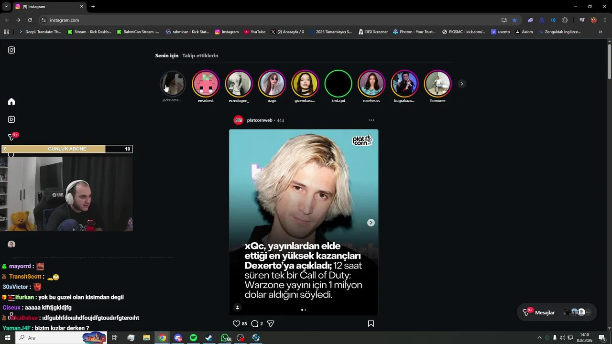This screenshot has height=344, width=612.
Task: Open Axiom bookmark
Action: (x=524, y=32)
